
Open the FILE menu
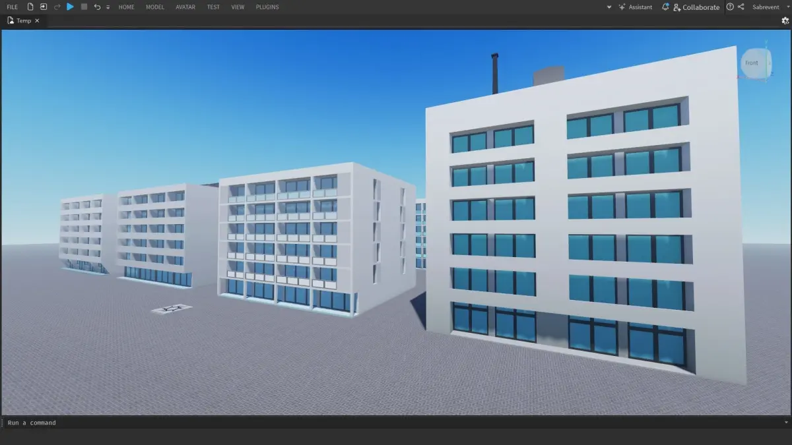coord(12,7)
